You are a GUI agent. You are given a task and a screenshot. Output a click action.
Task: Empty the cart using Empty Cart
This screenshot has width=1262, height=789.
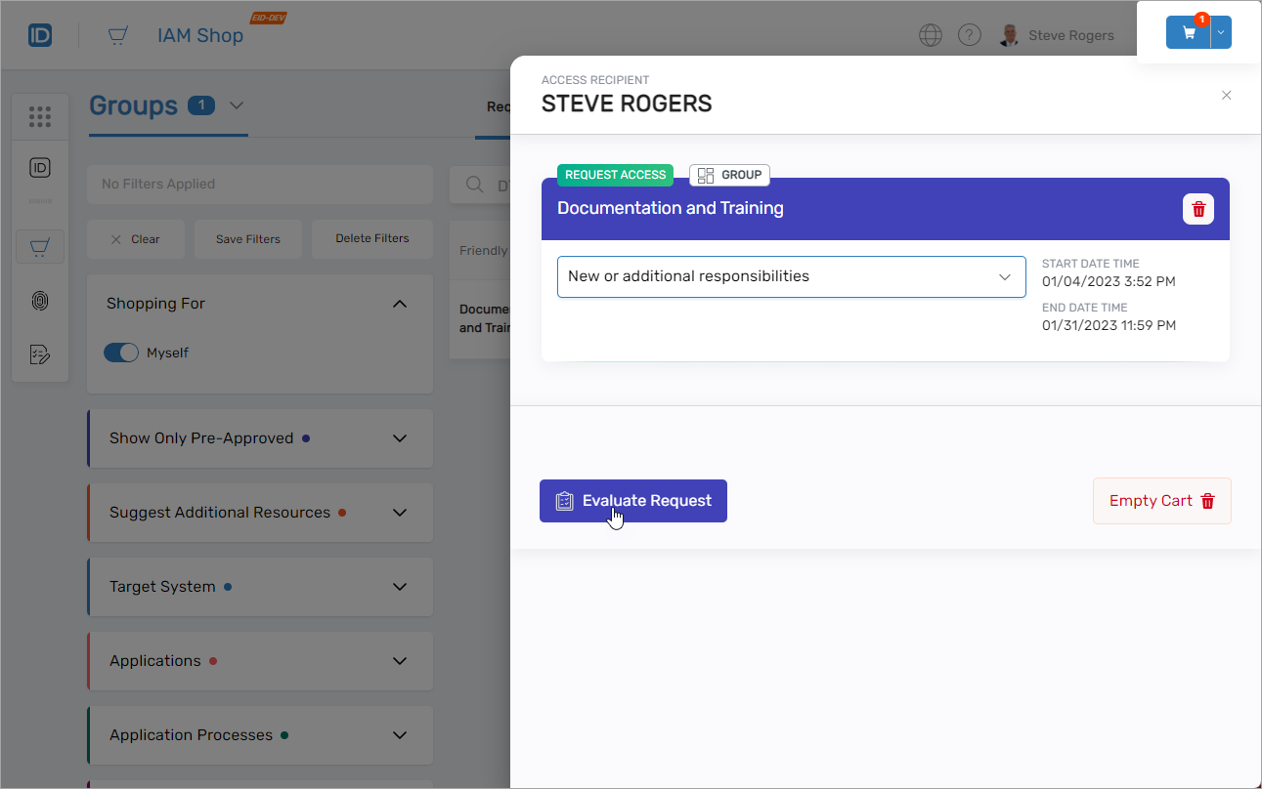(1161, 500)
